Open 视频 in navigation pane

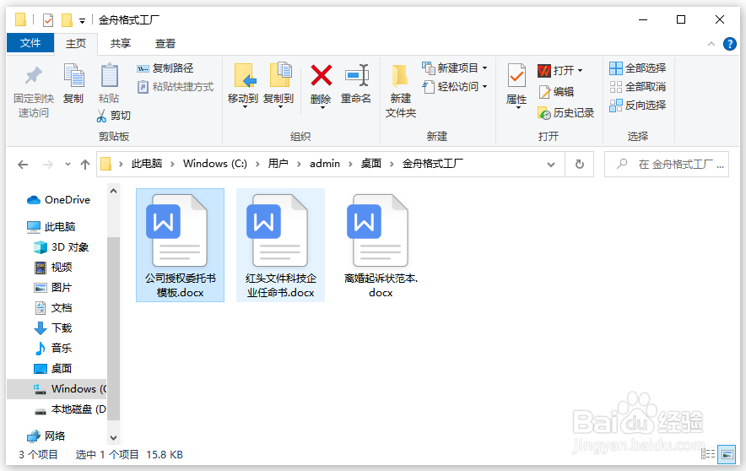pos(53,268)
